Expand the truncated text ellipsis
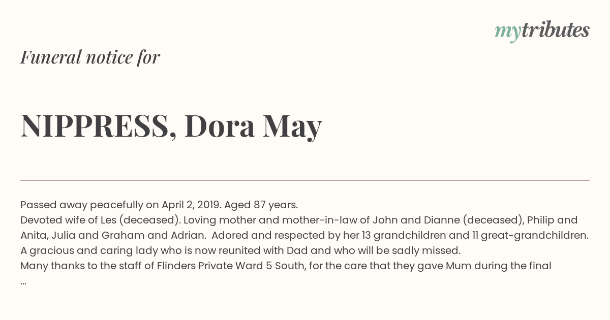The width and height of the screenshot is (610, 320). click(x=23, y=281)
